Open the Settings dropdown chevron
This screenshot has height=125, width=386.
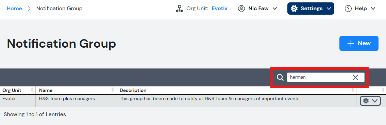pos(329,9)
